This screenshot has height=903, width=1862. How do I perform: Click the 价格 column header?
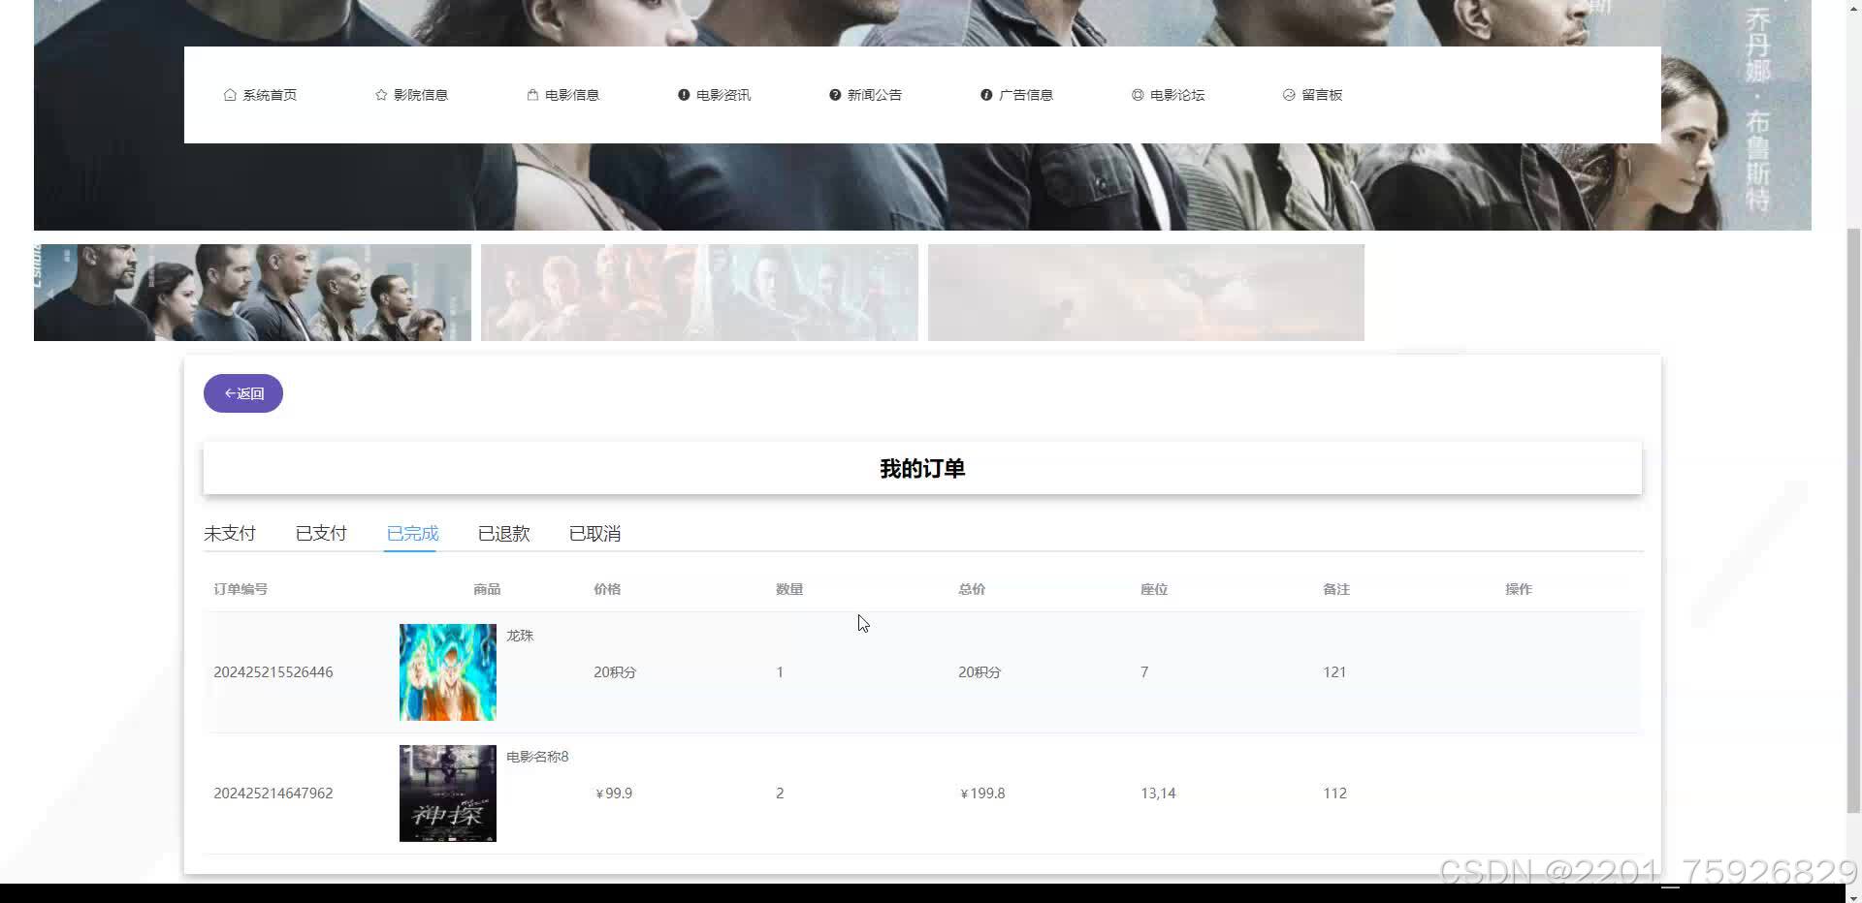pos(607,589)
